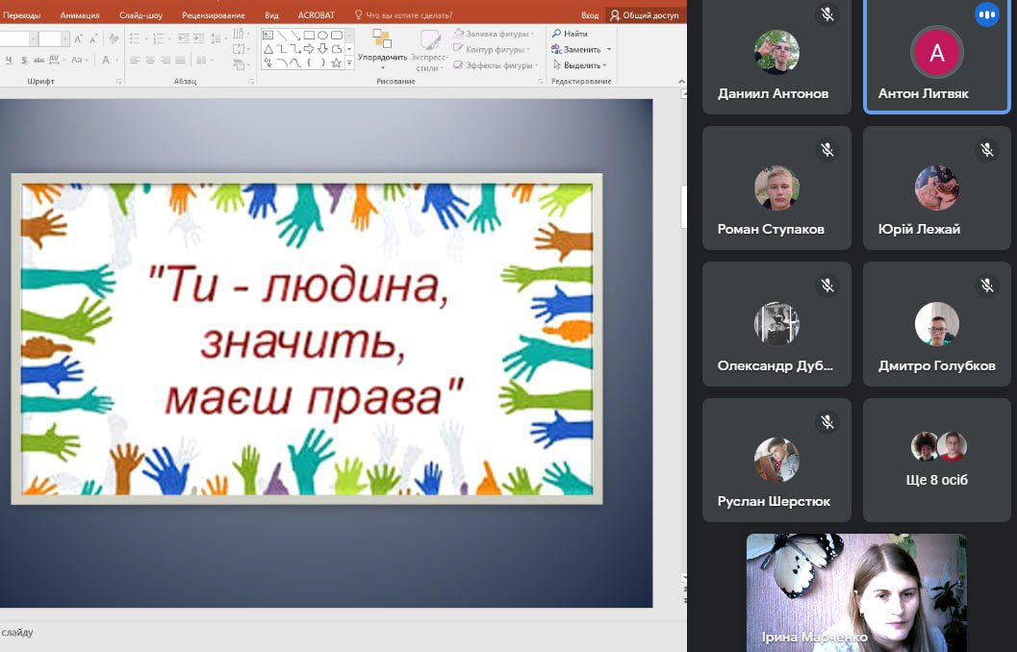Open the Абзац group dialog launcher

click(251, 82)
